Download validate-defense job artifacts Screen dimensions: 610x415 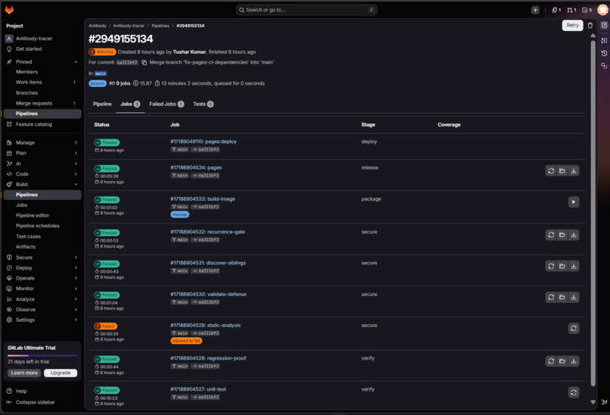pos(574,297)
